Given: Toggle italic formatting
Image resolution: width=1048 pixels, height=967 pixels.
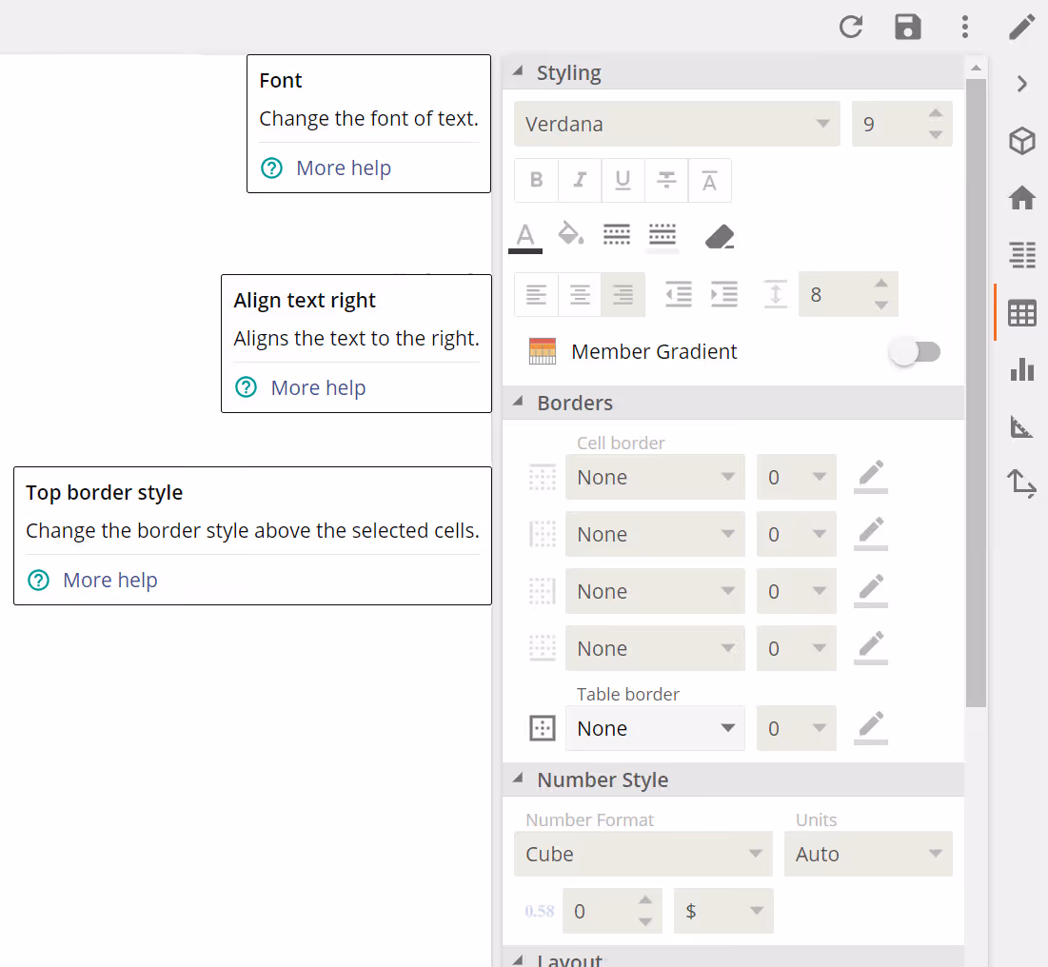Looking at the screenshot, I should click(x=580, y=180).
